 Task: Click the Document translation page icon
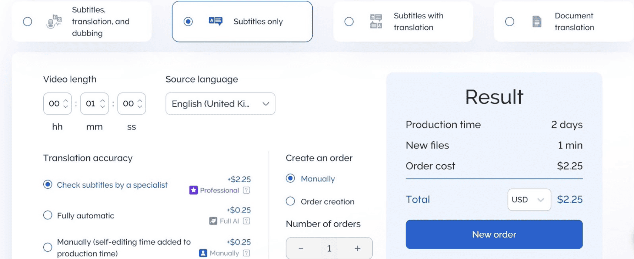pos(537,21)
